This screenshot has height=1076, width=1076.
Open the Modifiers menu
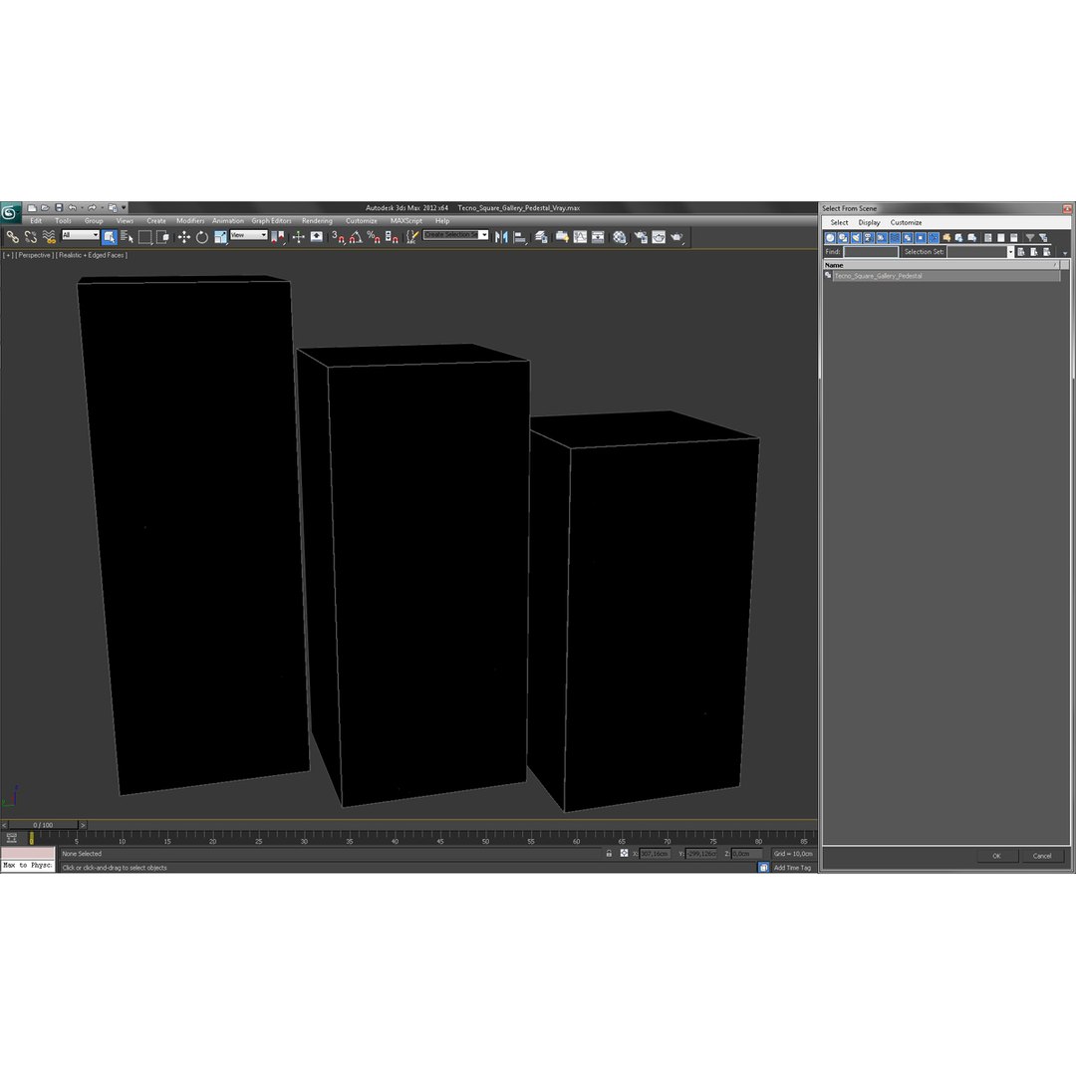tap(190, 221)
